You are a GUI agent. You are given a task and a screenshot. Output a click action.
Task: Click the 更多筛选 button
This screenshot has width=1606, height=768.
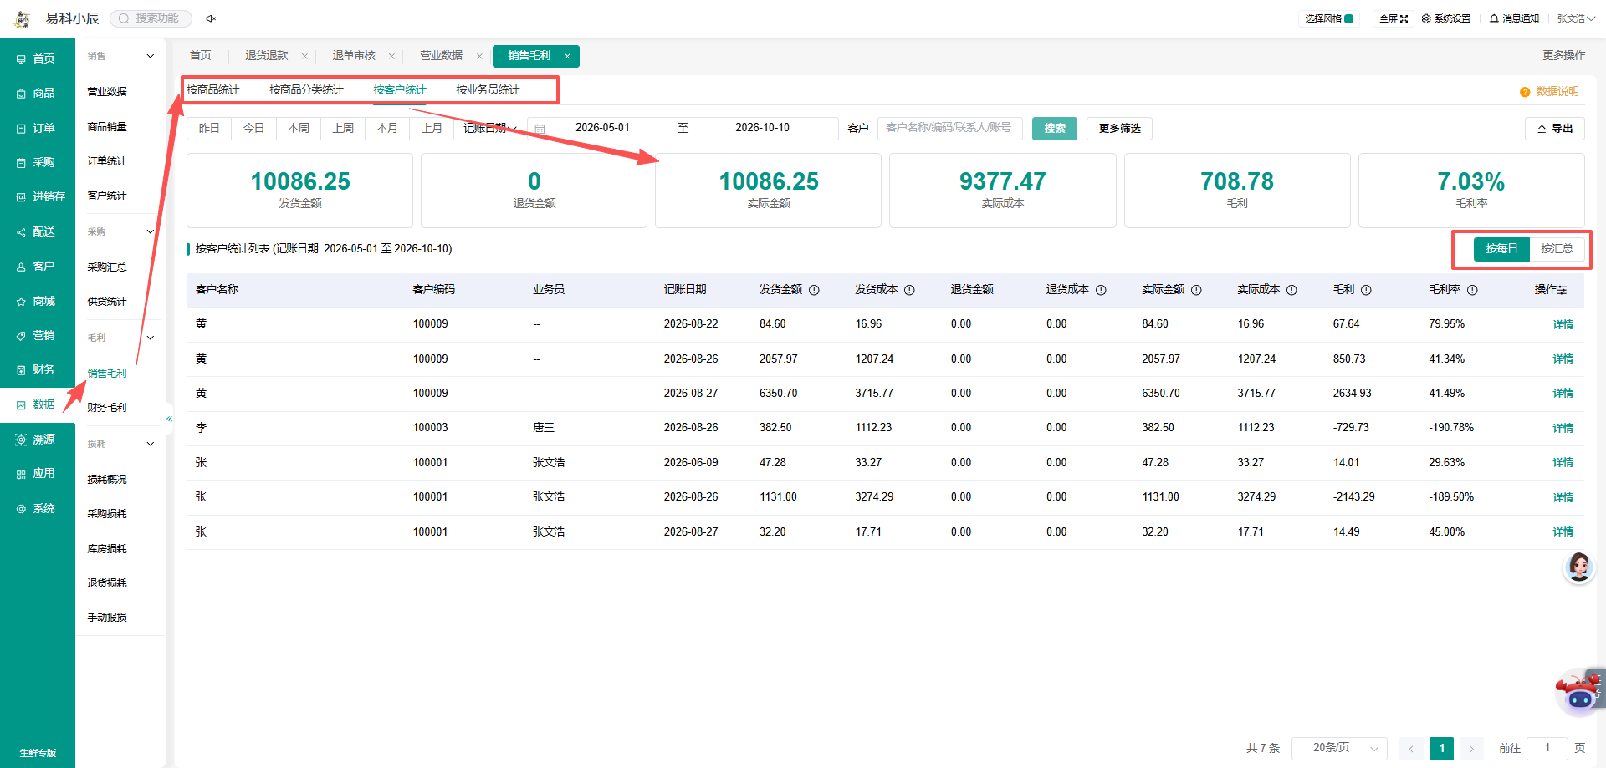click(x=1119, y=128)
